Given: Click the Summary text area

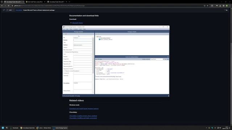Looking at the screenshot, I should click(83, 78).
